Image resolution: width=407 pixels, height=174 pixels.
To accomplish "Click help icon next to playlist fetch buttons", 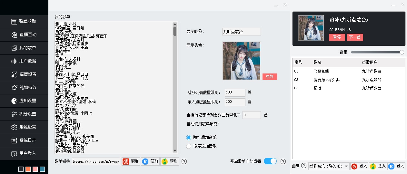I will click(x=184, y=161).
